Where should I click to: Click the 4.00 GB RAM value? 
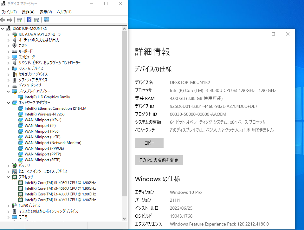(196, 98)
